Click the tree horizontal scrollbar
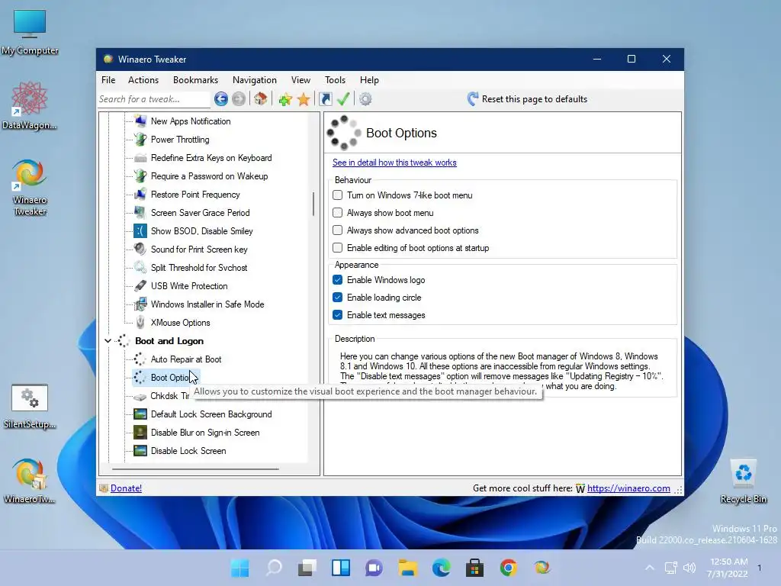 tap(195, 469)
